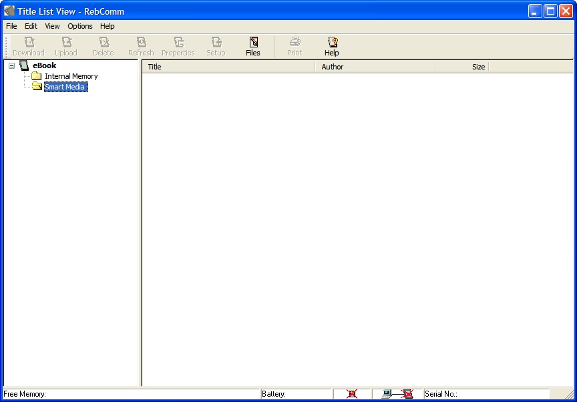Close the RebComm window
The image size is (577, 402).
[566, 11]
